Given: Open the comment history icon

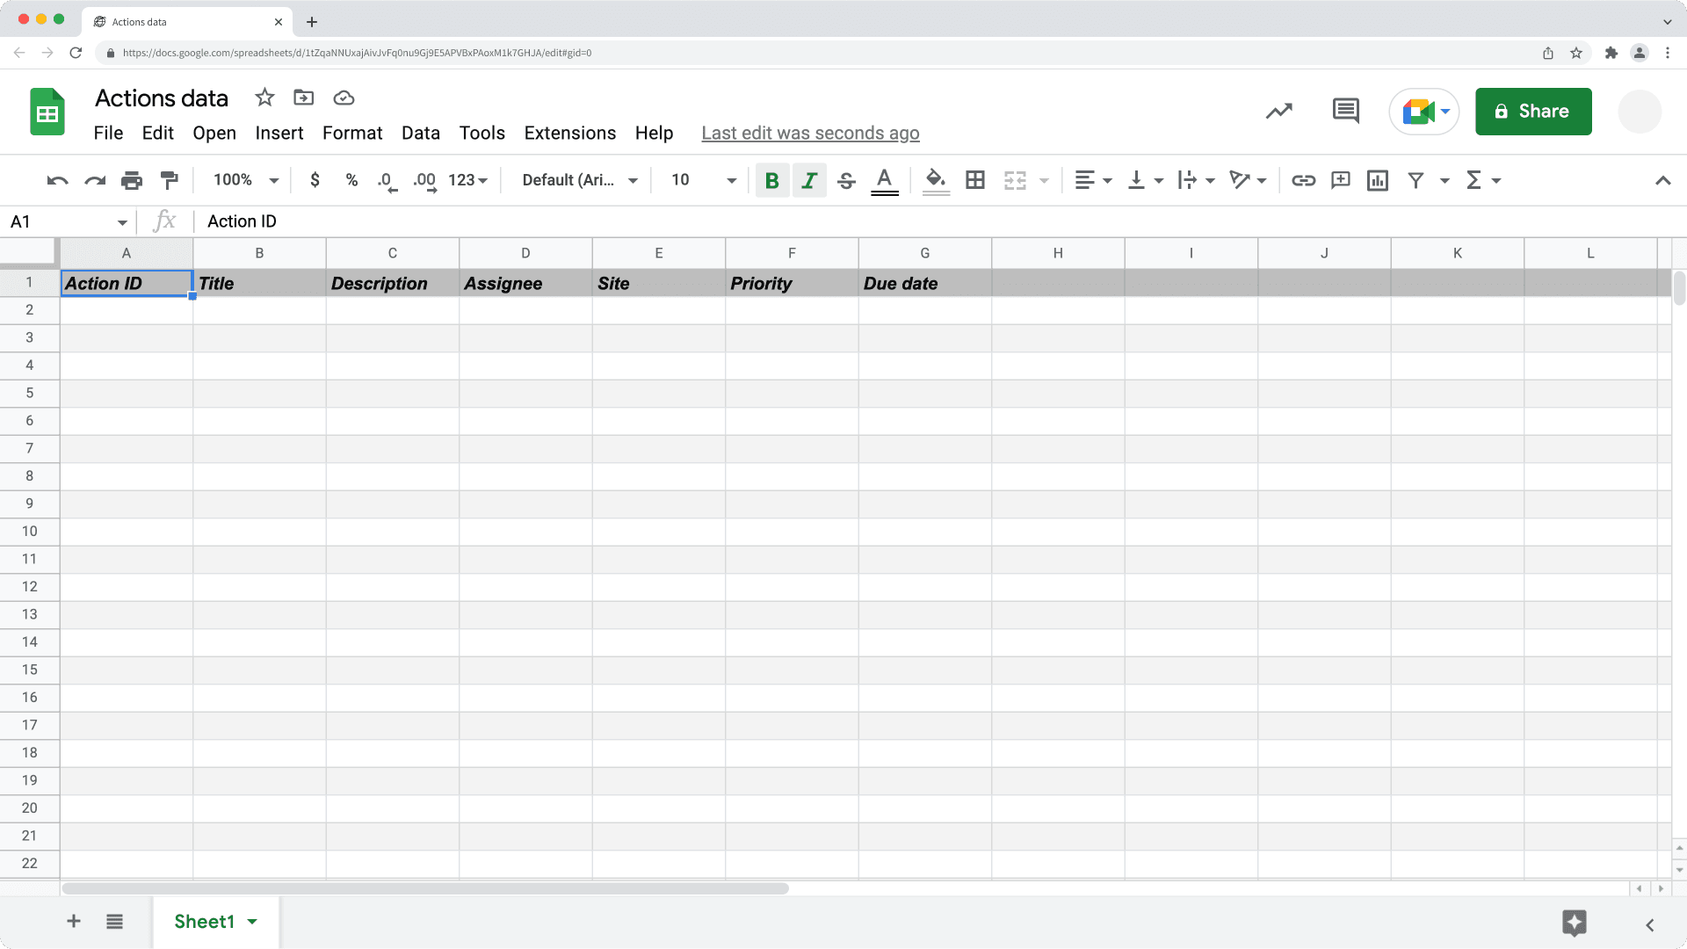Looking at the screenshot, I should pos(1345,111).
